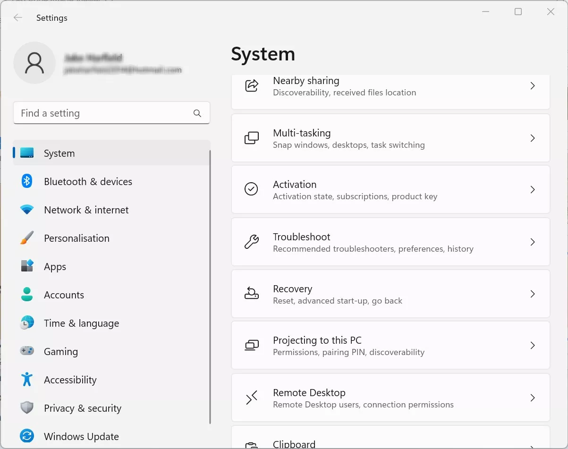This screenshot has width=568, height=449.
Task: Open the Apps settings category
Action: (55, 267)
